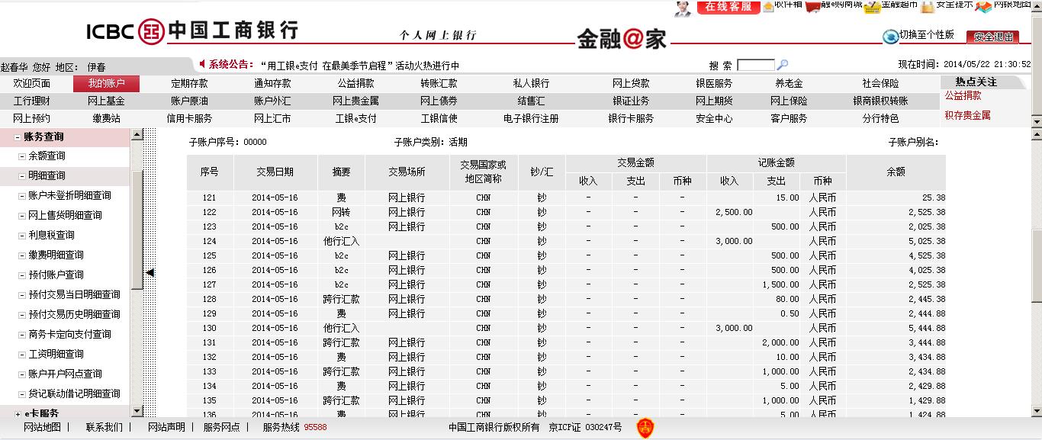Viewport: 1042px width, 440px height.
Task: Click the customer service agent avatar
Action: 683,8
